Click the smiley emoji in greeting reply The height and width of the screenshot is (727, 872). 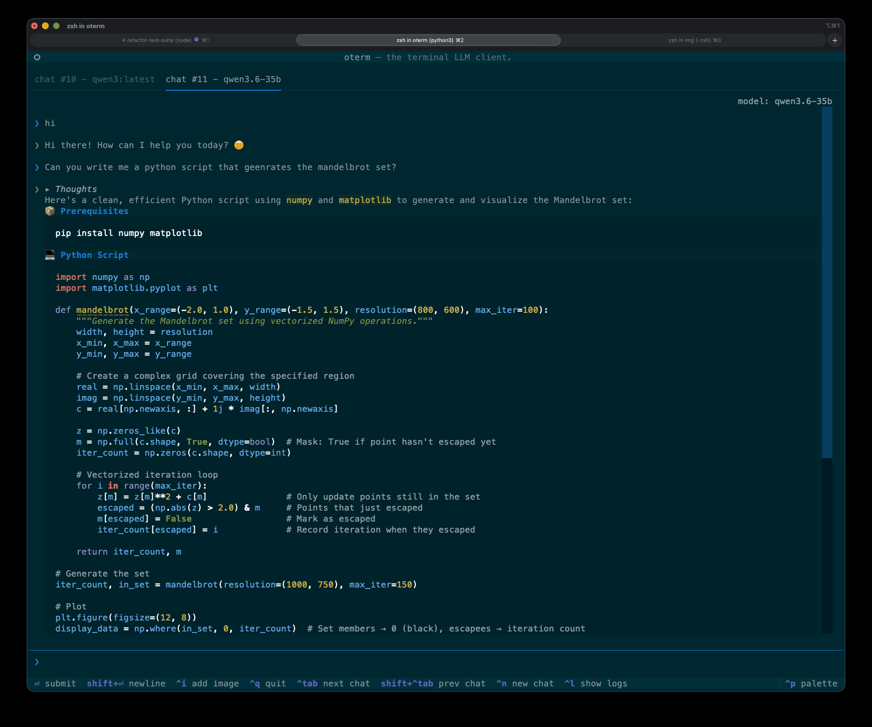[239, 145]
